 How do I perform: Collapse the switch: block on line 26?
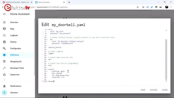tap(47, 69)
